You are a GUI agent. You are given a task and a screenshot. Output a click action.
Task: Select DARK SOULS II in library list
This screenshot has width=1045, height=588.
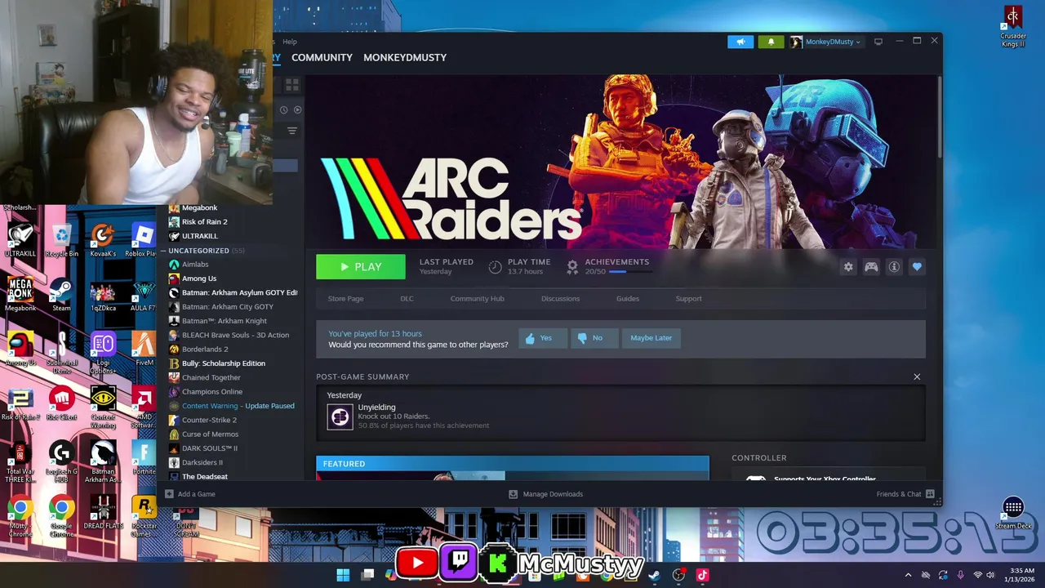210,448
